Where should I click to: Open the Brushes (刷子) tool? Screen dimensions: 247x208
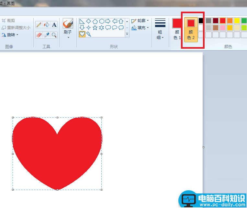coord(68,28)
